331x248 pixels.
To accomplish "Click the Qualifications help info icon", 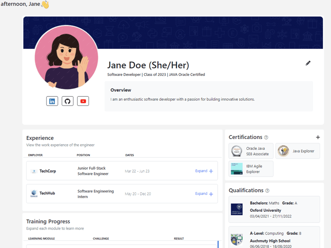I will 267,191.
